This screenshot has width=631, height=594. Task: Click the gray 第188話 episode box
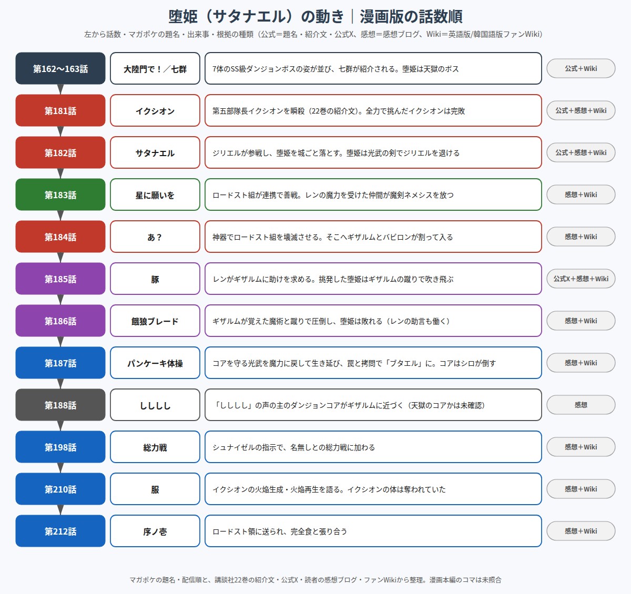pos(60,405)
